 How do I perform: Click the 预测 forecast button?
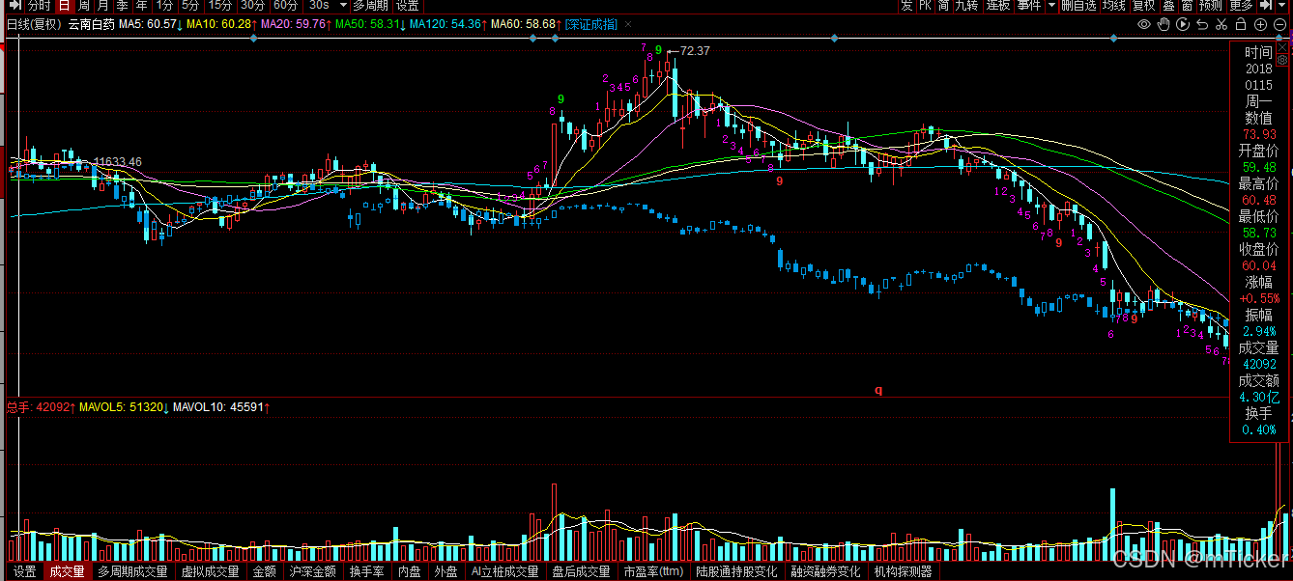[1212, 6]
